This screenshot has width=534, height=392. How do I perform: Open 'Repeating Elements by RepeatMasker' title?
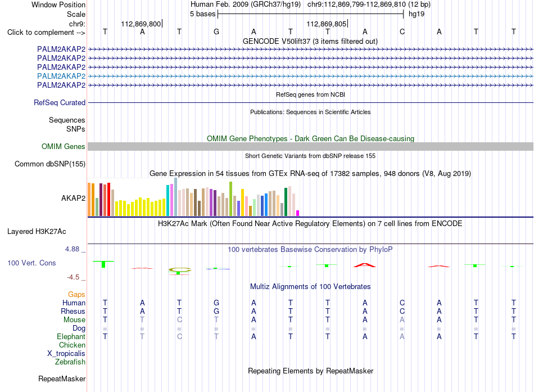(311, 371)
